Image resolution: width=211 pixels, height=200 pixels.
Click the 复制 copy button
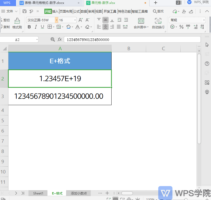coord(5,27)
